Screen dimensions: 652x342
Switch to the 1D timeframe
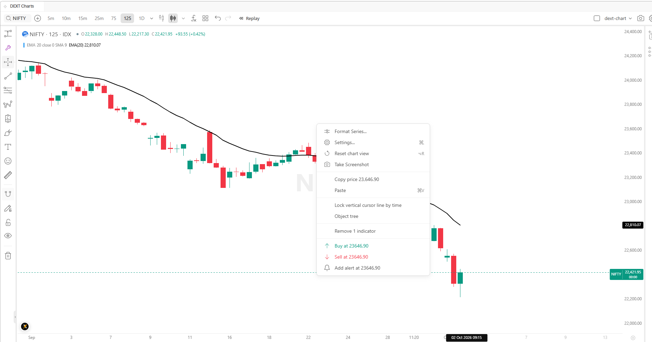coord(142,18)
